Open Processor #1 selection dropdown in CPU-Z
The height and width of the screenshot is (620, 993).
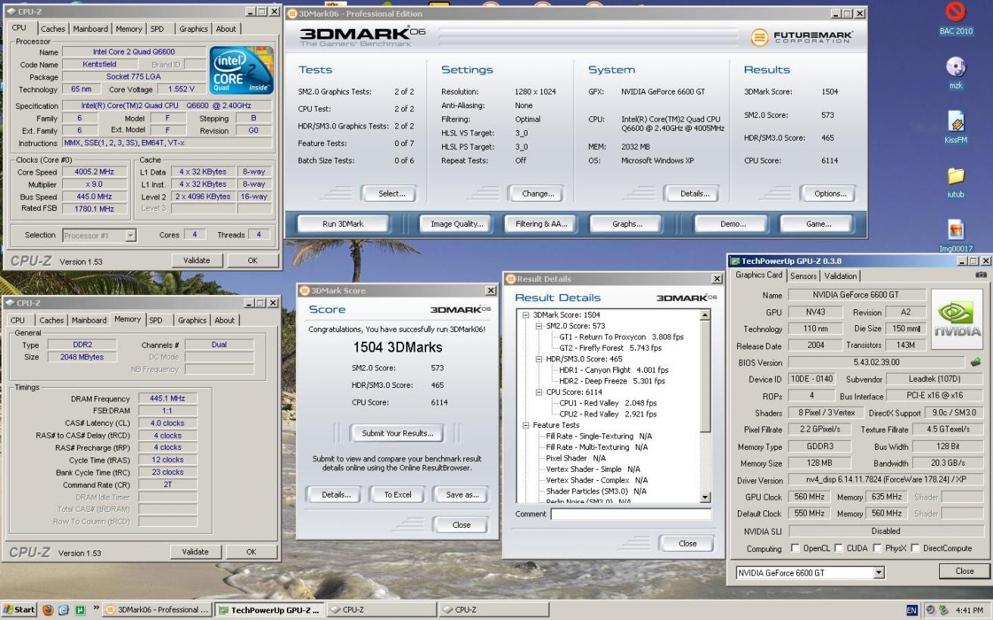[x=130, y=235]
